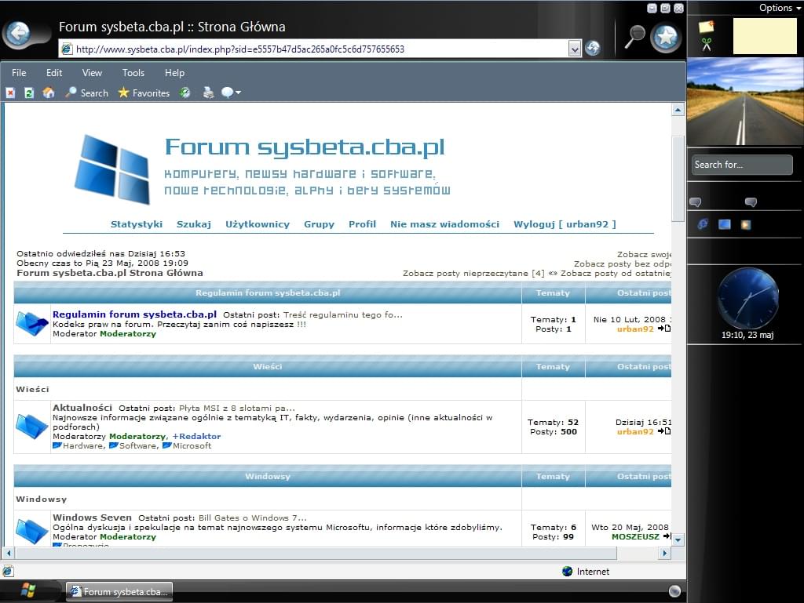The image size is (804, 603).
Task: Click the horizontal scrollbar right arrow
Action: 665,553
